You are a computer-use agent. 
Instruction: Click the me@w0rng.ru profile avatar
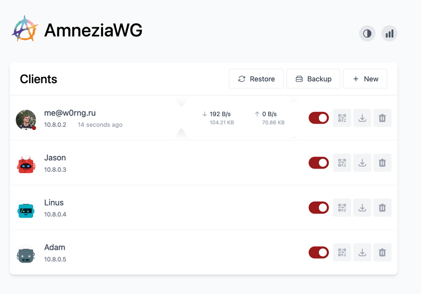[x=26, y=120]
